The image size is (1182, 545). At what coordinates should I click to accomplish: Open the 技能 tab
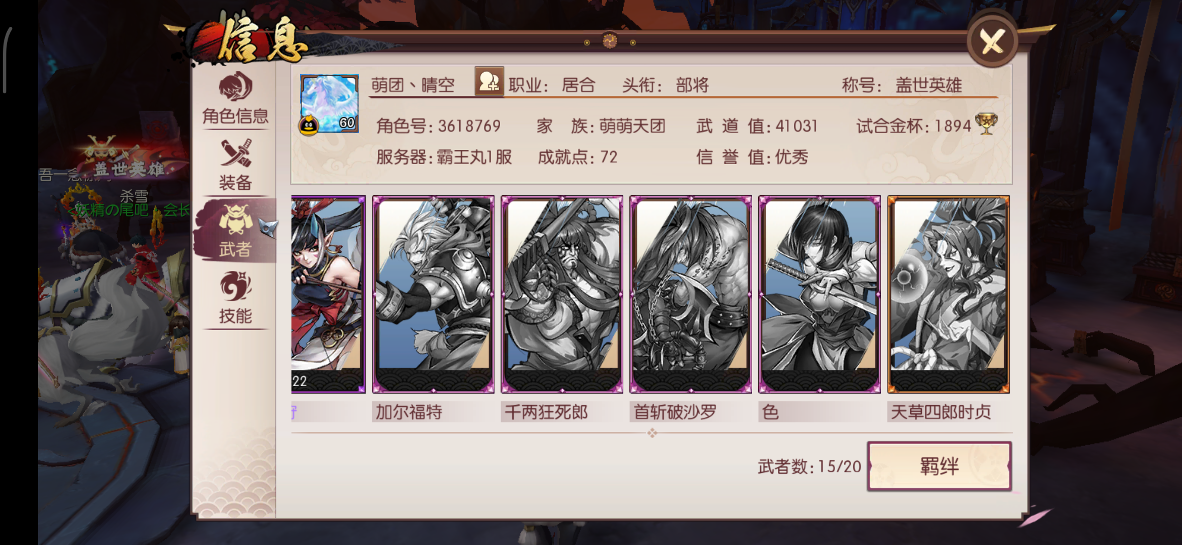[235, 299]
